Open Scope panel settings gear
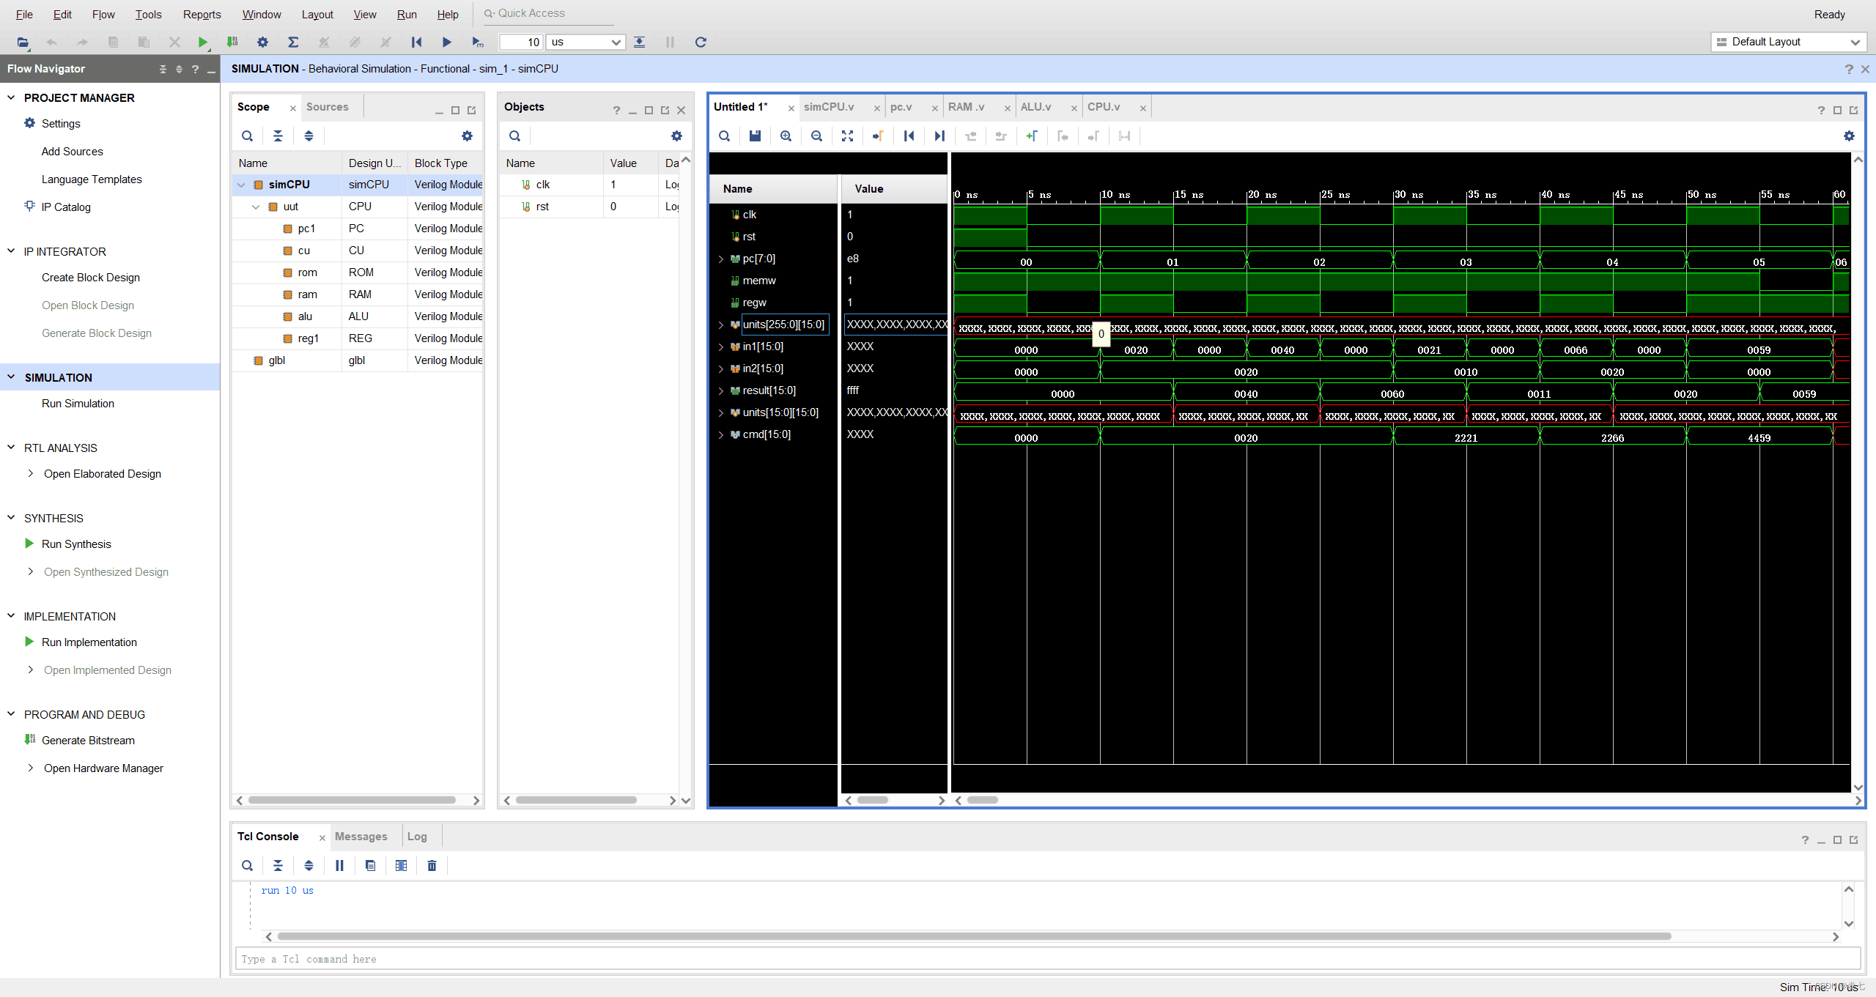 click(x=467, y=136)
